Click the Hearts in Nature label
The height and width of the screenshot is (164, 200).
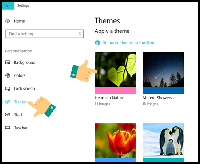point(109,98)
